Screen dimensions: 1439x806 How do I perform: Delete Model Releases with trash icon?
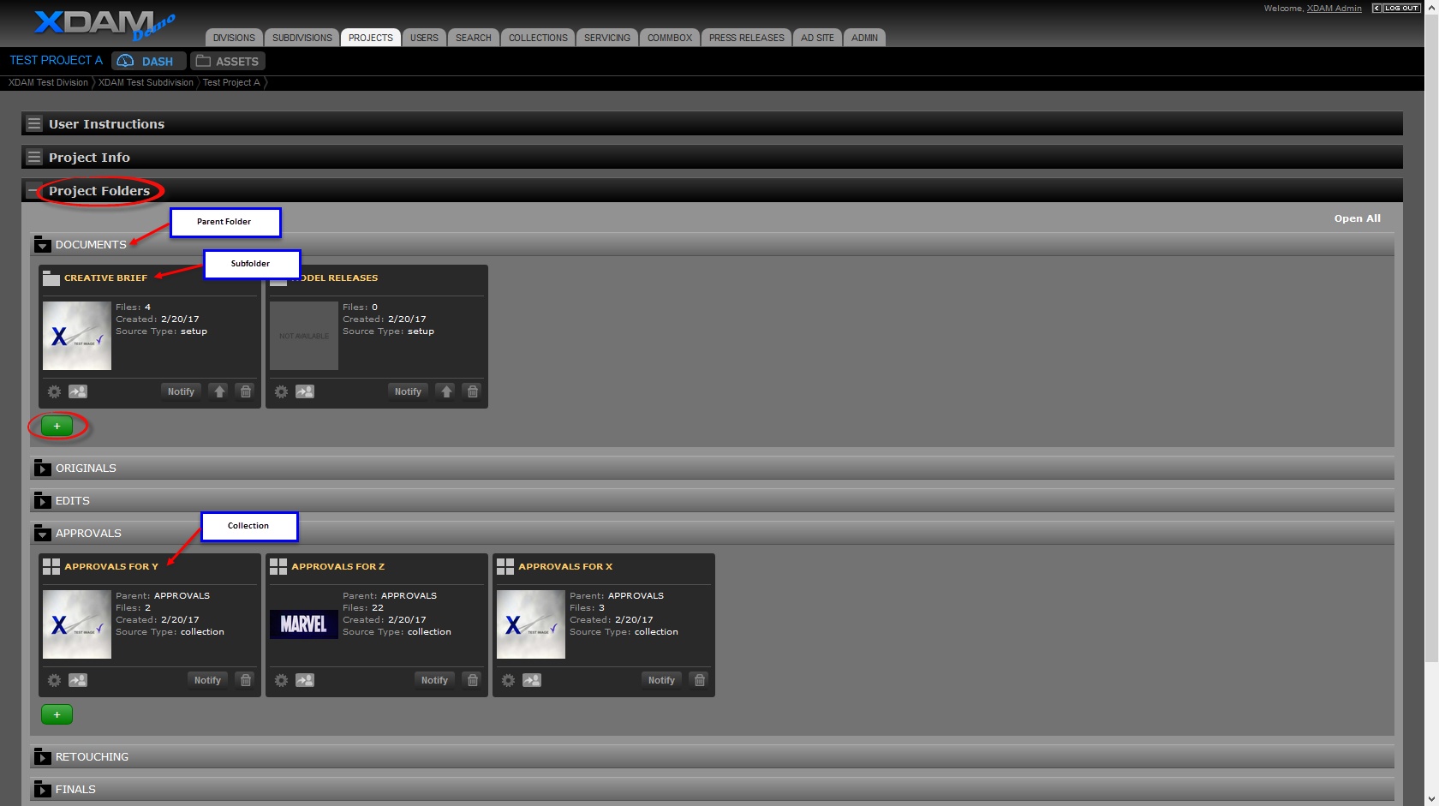point(472,391)
